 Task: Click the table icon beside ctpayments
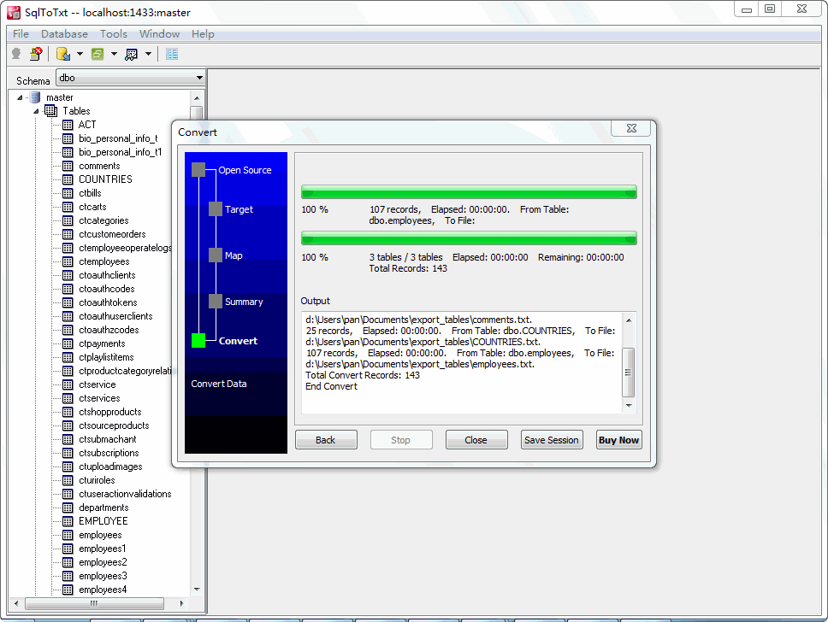[68, 343]
